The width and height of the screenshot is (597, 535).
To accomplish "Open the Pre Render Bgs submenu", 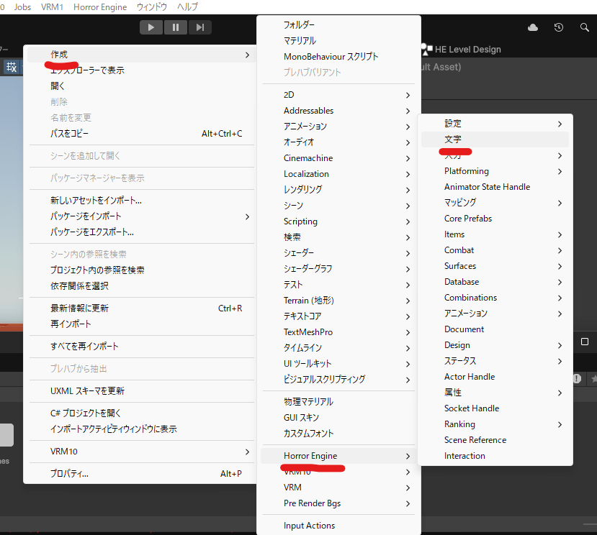I will pyautogui.click(x=339, y=503).
